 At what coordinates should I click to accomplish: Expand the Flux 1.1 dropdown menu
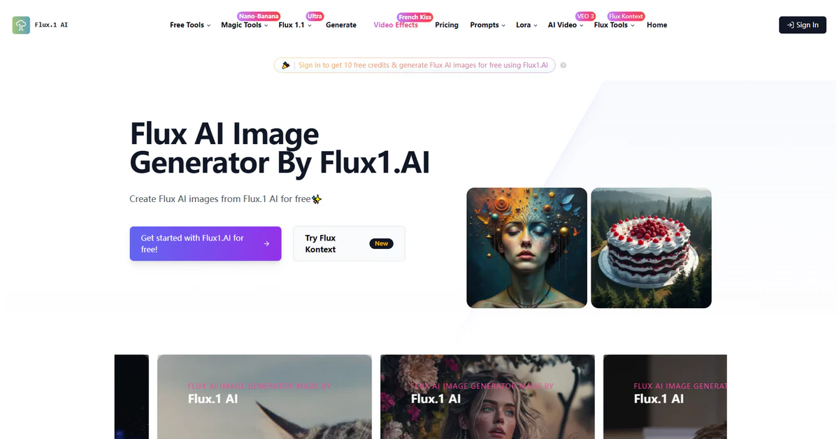tap(295, 25)
